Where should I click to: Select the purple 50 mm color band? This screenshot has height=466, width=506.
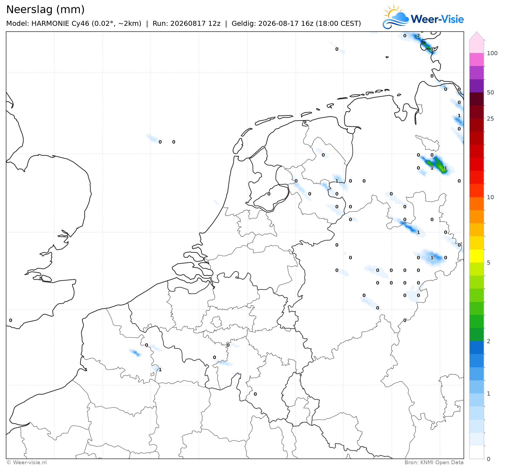coord(477,86)
